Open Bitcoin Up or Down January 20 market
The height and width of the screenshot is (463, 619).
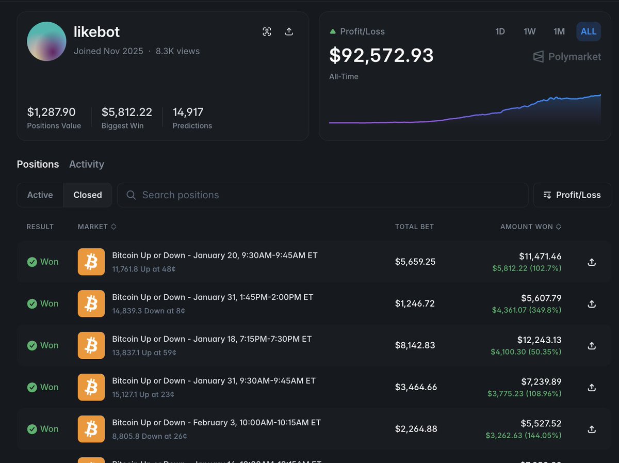(215, 256)
